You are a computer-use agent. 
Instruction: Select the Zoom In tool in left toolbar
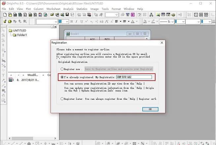[3, 35]
